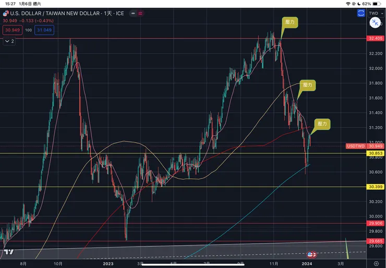Tap the 15:27 clock in status bar
386x268 pixels.
(10, 4)
